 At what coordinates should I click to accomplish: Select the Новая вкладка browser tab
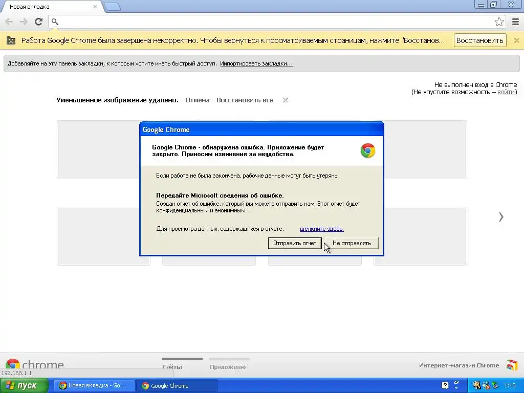click(52, 7)
